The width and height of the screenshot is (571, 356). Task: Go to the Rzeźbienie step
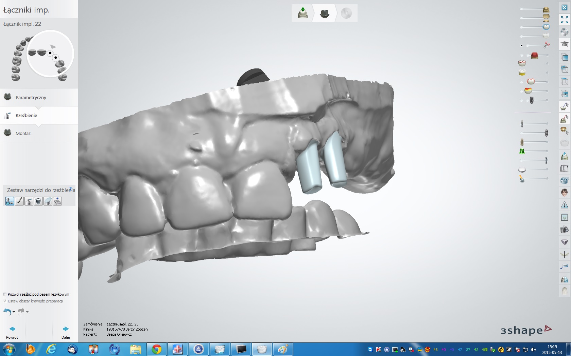click(26, 115)
